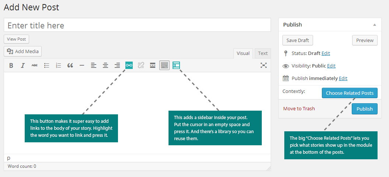Insert Read More tag
The image size is (389, 177).
(153, 66)
